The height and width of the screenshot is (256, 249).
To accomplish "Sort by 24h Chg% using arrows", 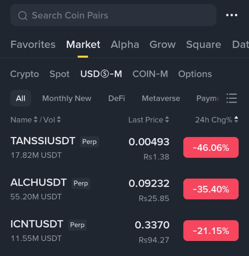I will click(x=236, y=119).
